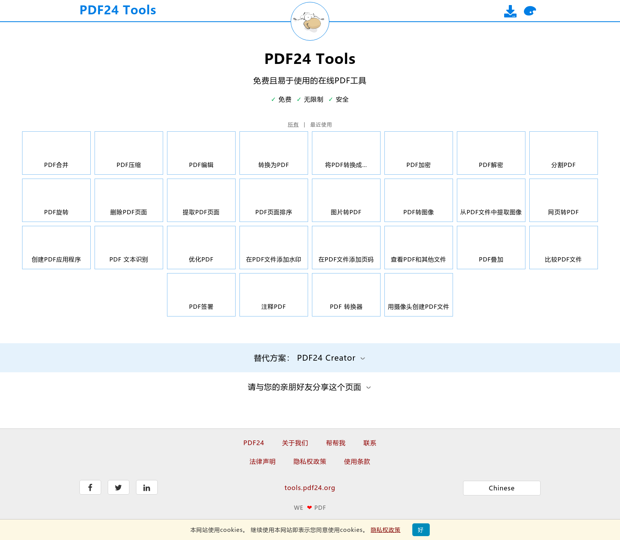Open the PDF 转换器 tool tile
620x540 pixels.
pyautogui.click(x=346, y=295)
